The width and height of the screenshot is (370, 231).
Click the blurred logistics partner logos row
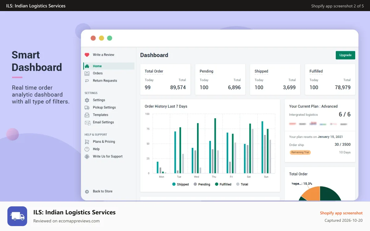click(318, 124)
